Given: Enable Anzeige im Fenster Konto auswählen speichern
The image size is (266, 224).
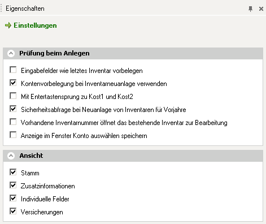Looking at the screenshot, I should pyautogui.click(x=13, y=135).
